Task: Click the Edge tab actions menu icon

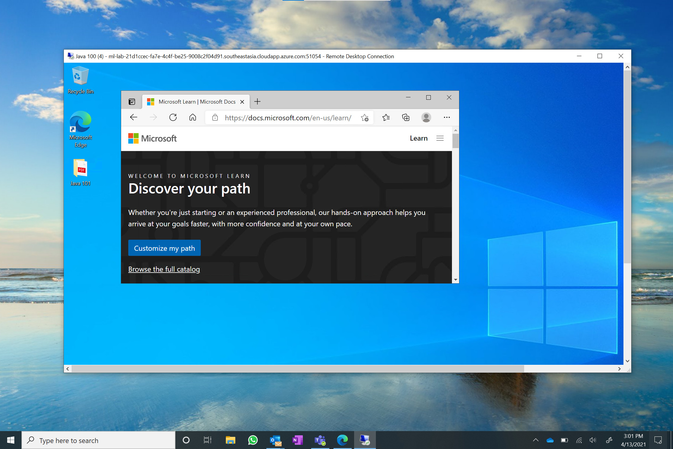Action: pyautogui.click(x=132, y=102)
